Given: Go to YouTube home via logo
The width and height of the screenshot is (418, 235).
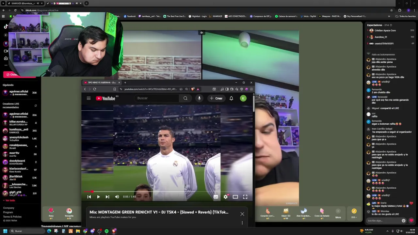Looking at the screenshot, I should tap(105, 98).
